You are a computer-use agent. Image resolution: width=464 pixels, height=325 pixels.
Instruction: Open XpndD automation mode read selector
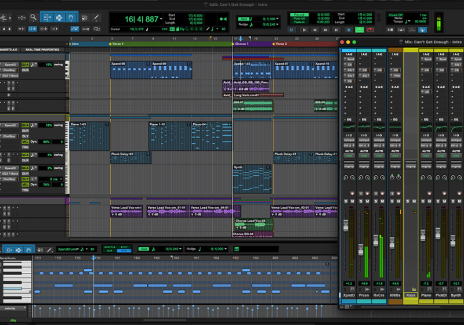349,156
